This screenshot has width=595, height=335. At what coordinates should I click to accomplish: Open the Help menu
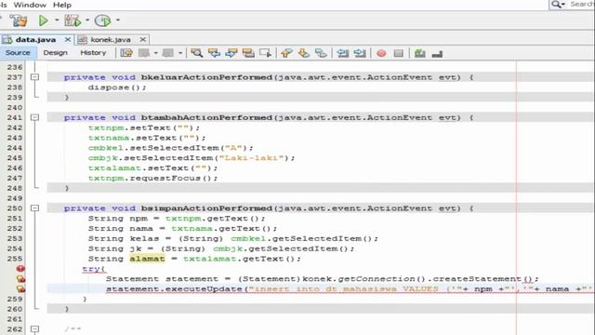62,5
